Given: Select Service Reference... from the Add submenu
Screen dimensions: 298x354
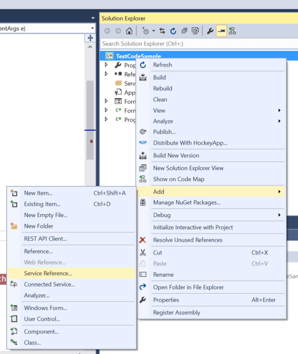Looking at the screenshot, I should pyautogui.click(x=48, y=273).
